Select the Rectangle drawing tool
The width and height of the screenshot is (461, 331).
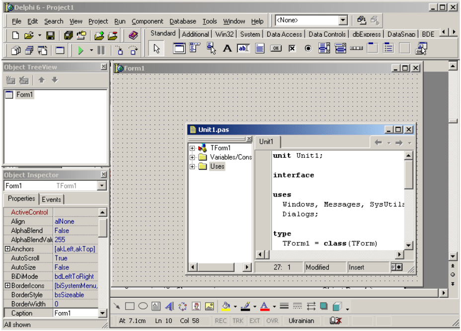click(x=130, y=306)
